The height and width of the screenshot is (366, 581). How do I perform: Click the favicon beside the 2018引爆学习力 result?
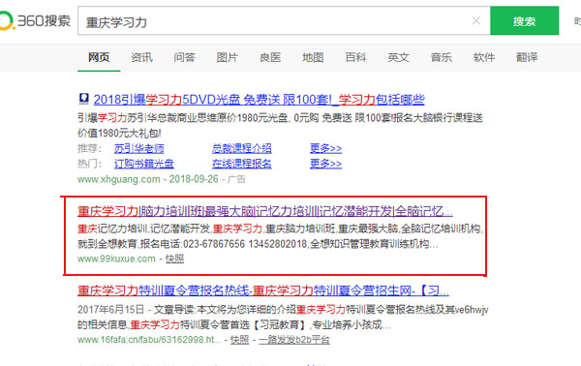[x=84, y=99]
